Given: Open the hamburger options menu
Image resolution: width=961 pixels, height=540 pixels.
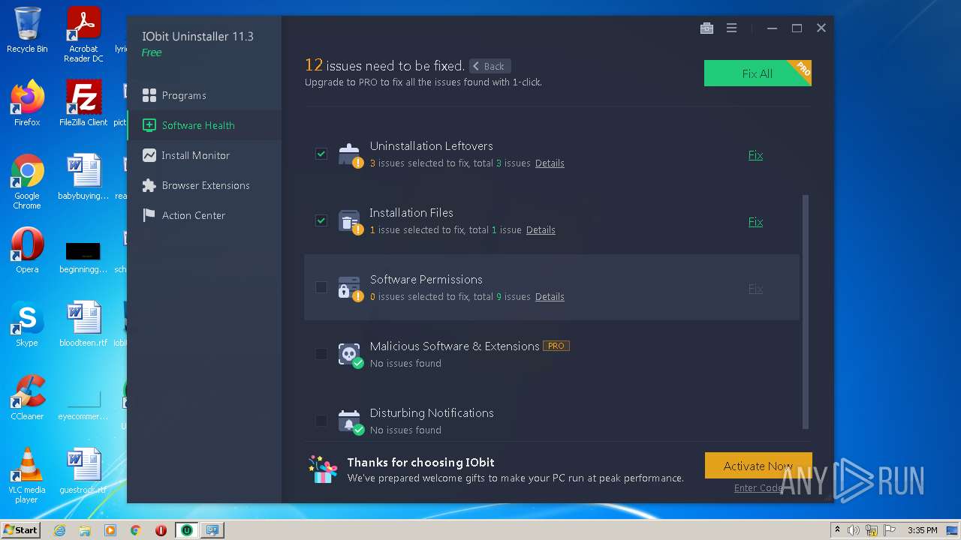Looking at the screenshot, I should (731, 28).
